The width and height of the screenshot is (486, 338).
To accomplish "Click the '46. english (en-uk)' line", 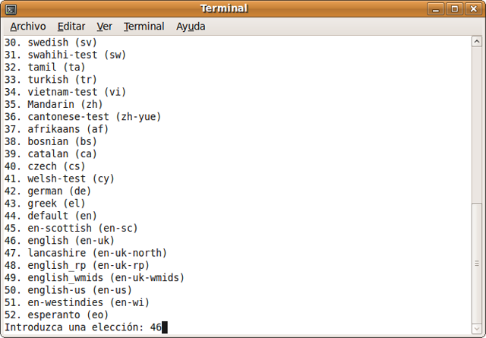I will point(59,240).
